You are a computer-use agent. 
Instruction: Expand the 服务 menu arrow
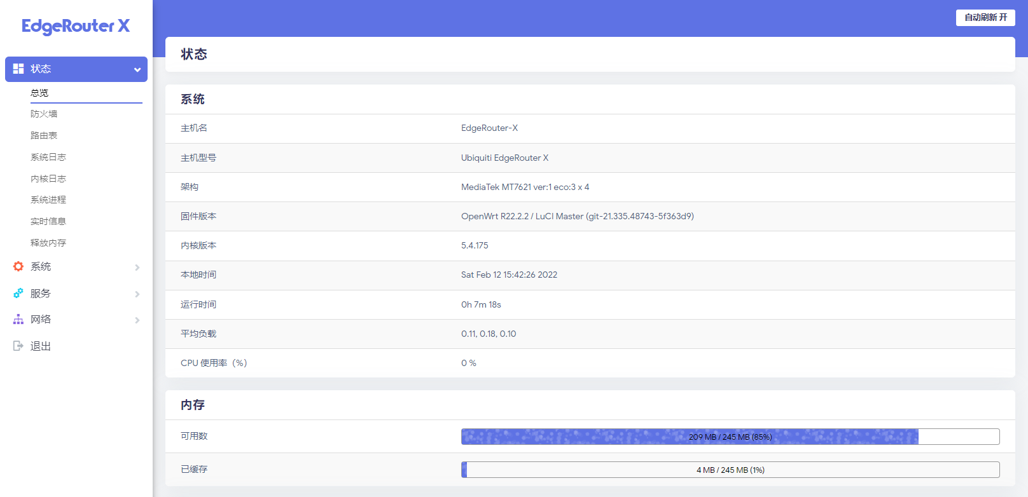[137, 294]
